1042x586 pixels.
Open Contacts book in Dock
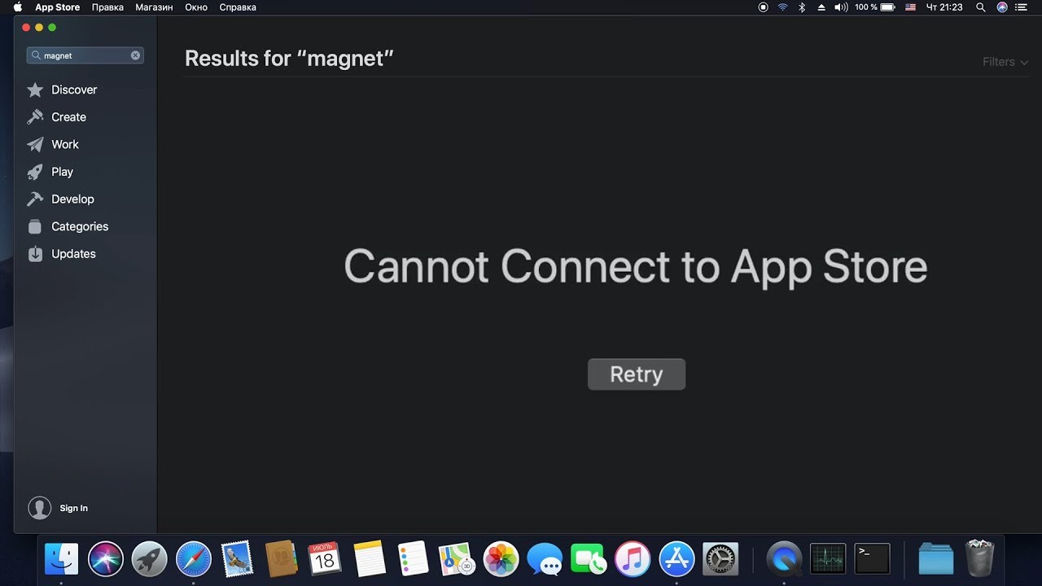tap(282, 559)
